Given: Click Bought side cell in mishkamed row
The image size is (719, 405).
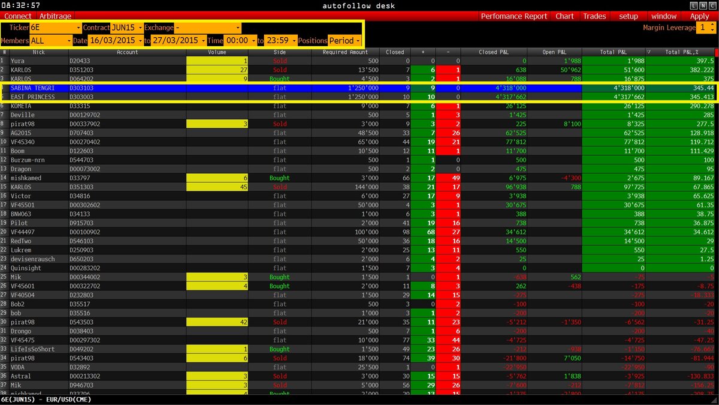Looking at the screenshot, I should (x=280, y=178).
